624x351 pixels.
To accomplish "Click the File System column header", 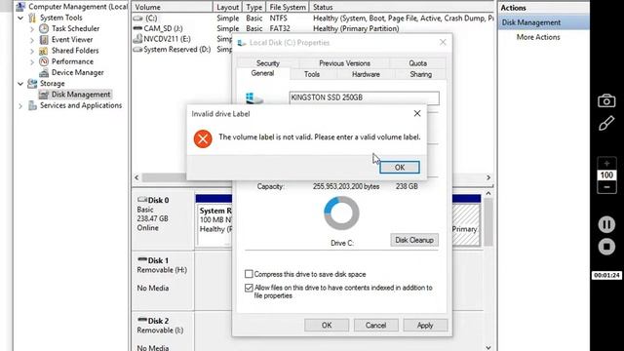I will 288,7.
